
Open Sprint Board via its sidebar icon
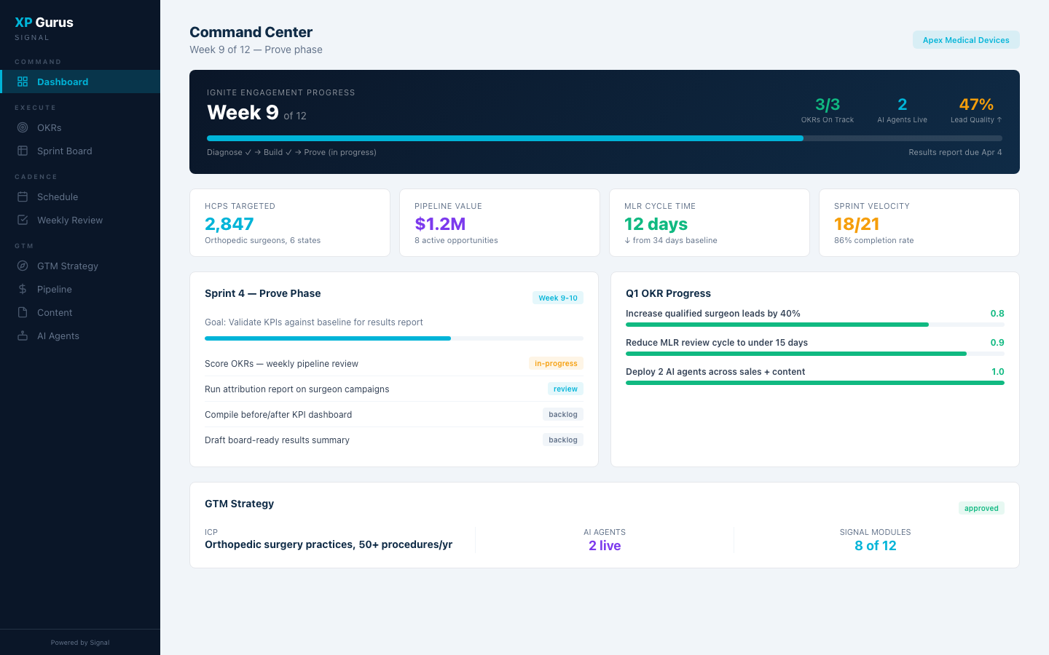22,151
